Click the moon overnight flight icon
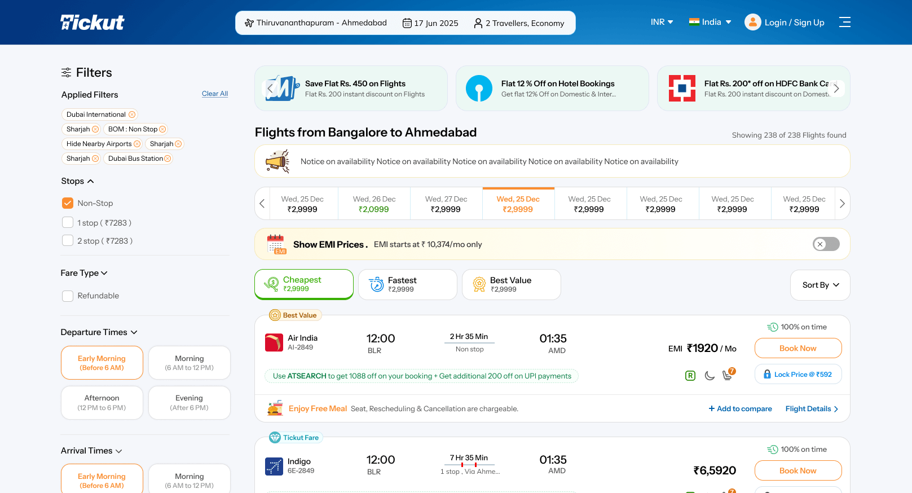 pyautogui.click(x=710, y=376)
